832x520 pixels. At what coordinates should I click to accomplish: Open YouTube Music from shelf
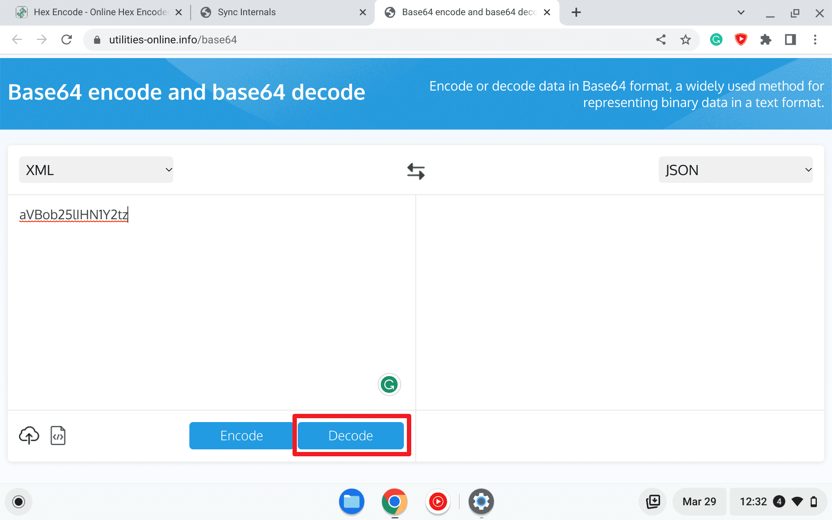click(x=438, y=502)
